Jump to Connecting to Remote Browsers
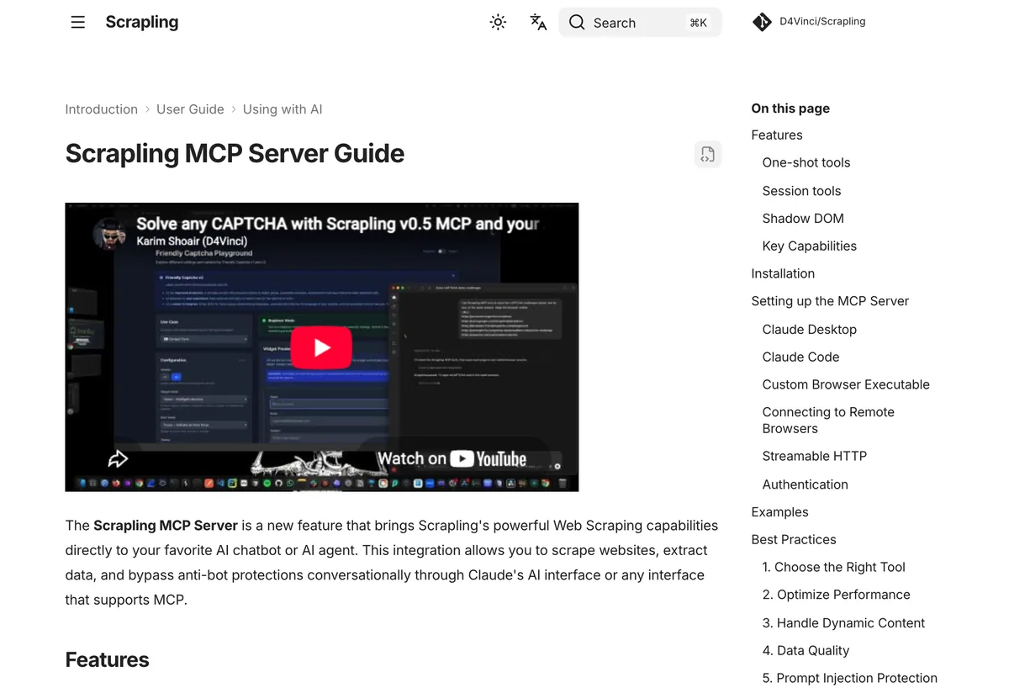 (x=828, y=421)
